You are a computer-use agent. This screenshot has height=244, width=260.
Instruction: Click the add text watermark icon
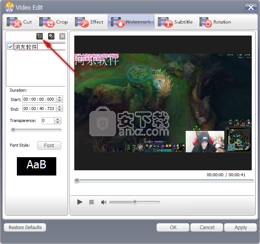[x=40, y=36]
